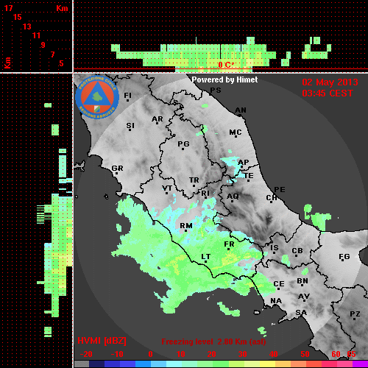
Task: Select the AQ city label on the map
Action: [x=233, y=197]
